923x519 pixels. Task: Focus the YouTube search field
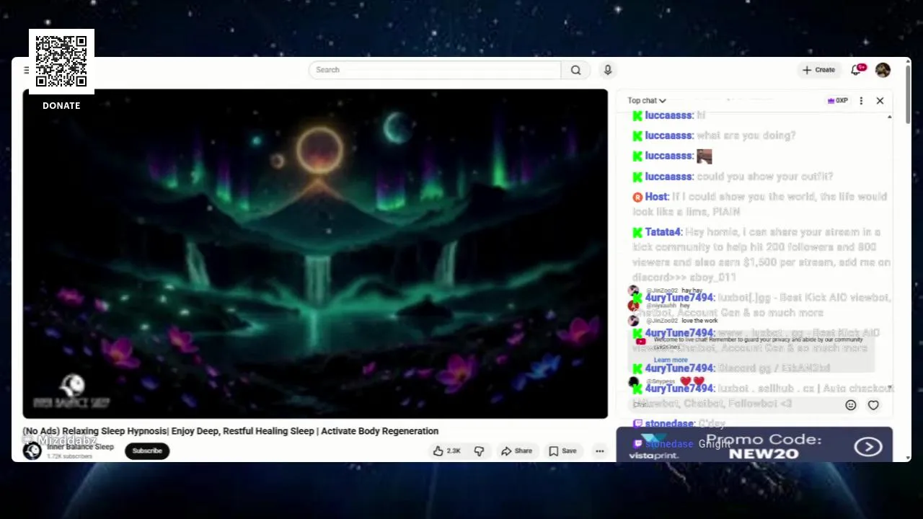[435, 70]
